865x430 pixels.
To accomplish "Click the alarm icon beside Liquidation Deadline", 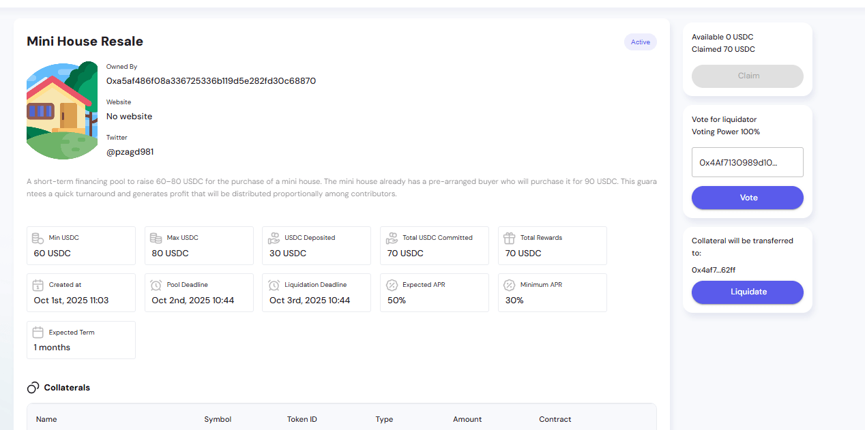I will click(x=274, y=285).
